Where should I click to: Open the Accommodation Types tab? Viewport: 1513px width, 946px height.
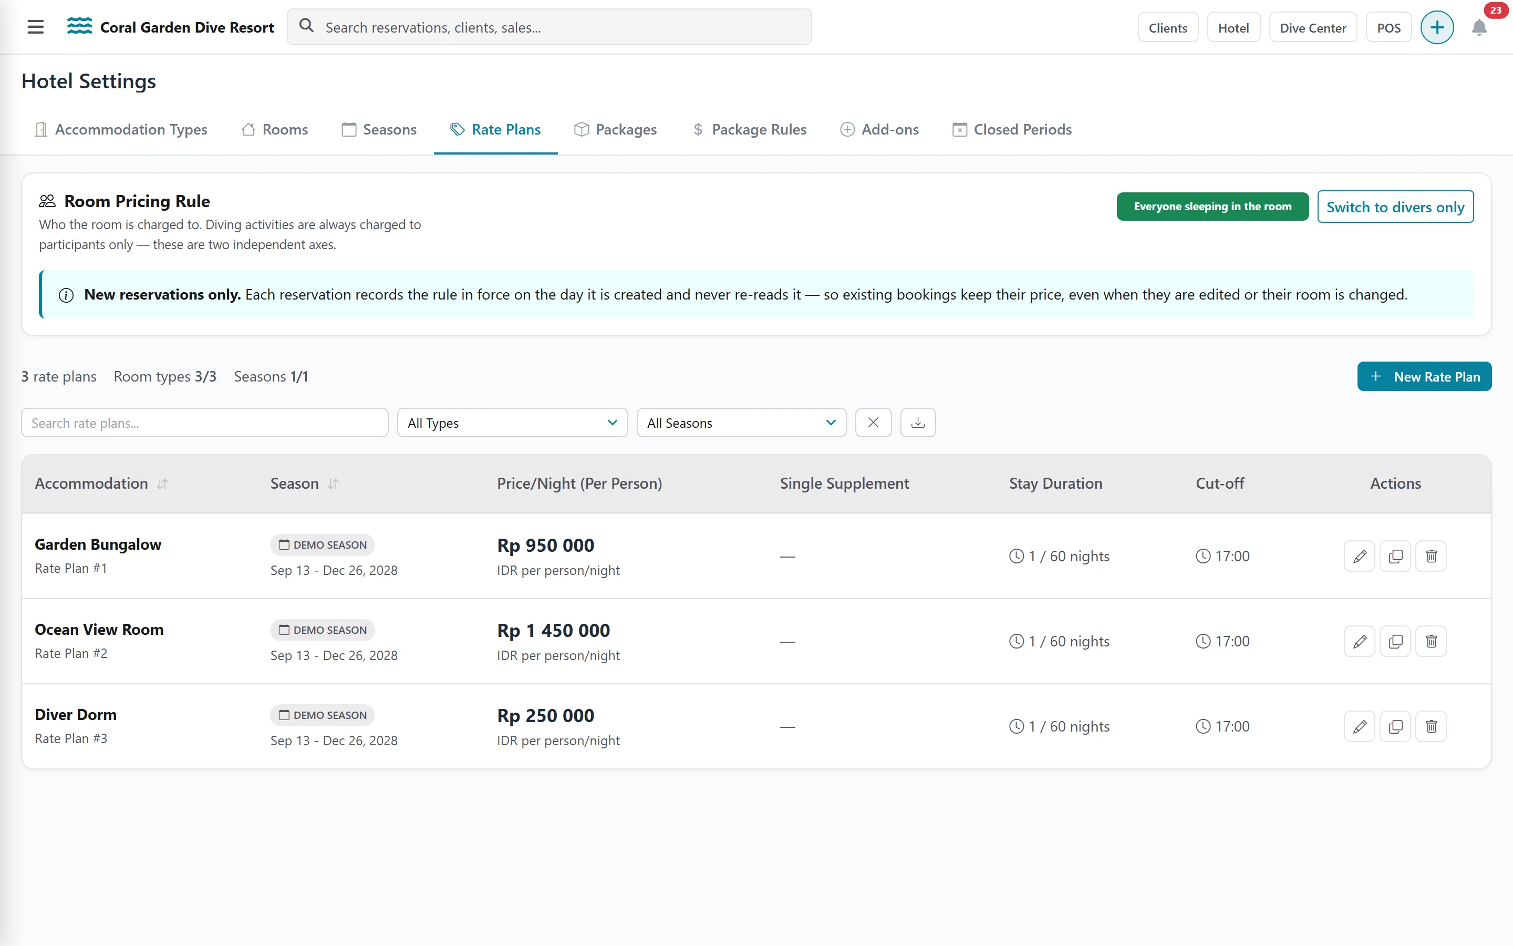click(121, 129)
